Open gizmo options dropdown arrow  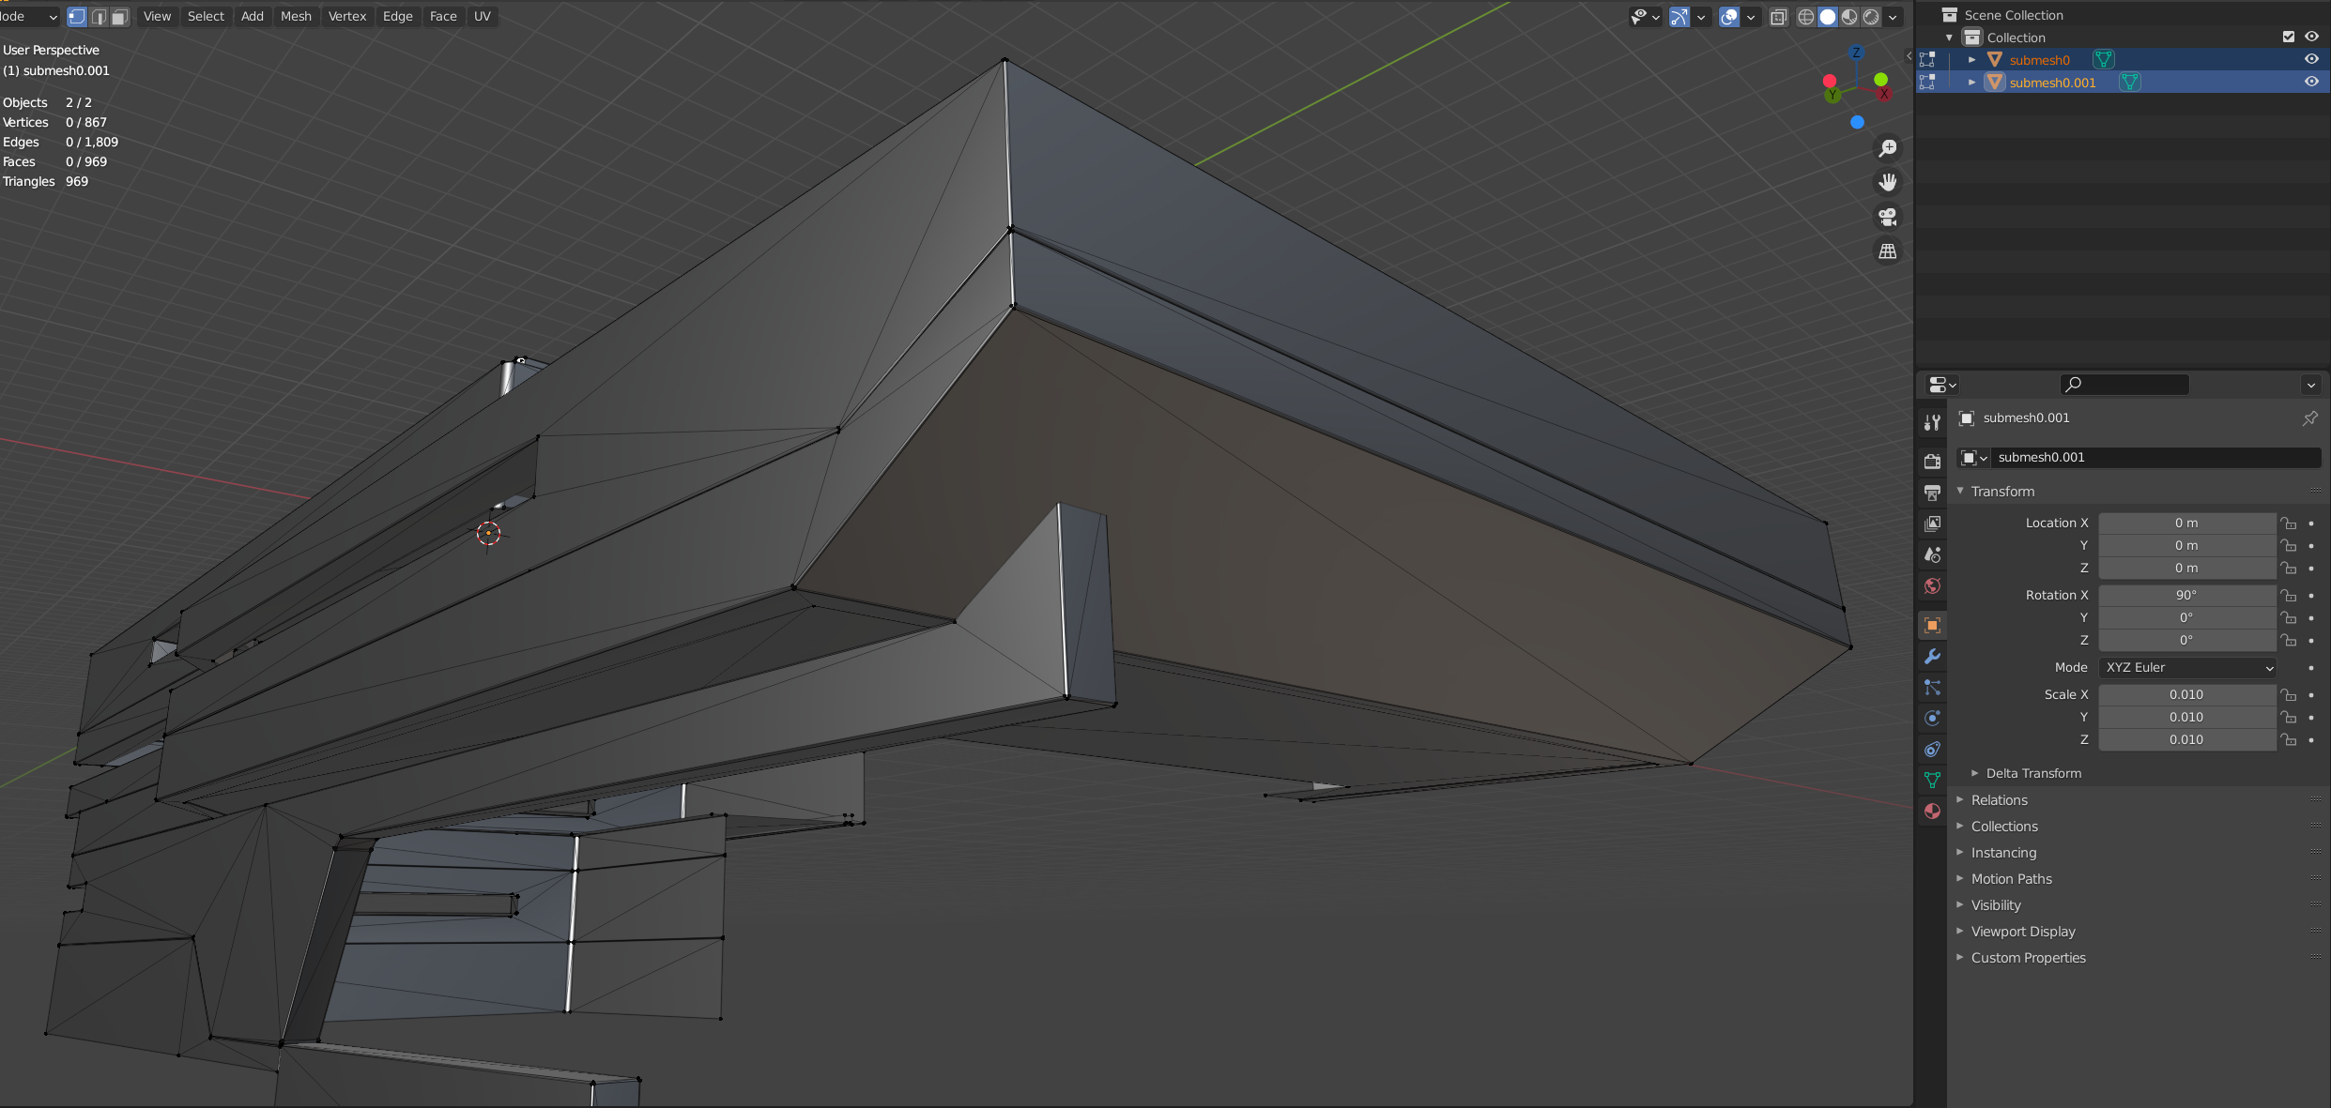1701,17
